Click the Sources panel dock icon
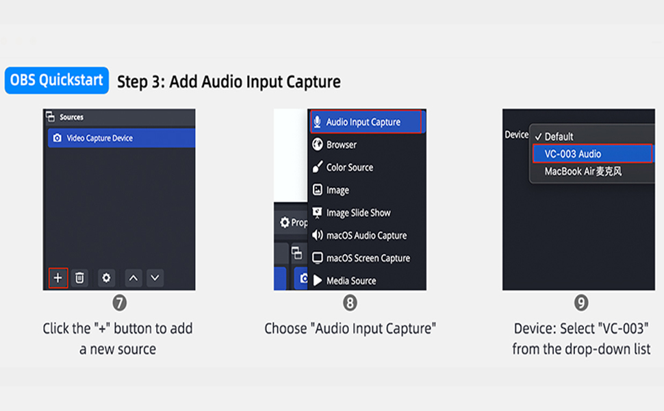The image size is (664, 411). pyautogui.click(x=51, y=116)
